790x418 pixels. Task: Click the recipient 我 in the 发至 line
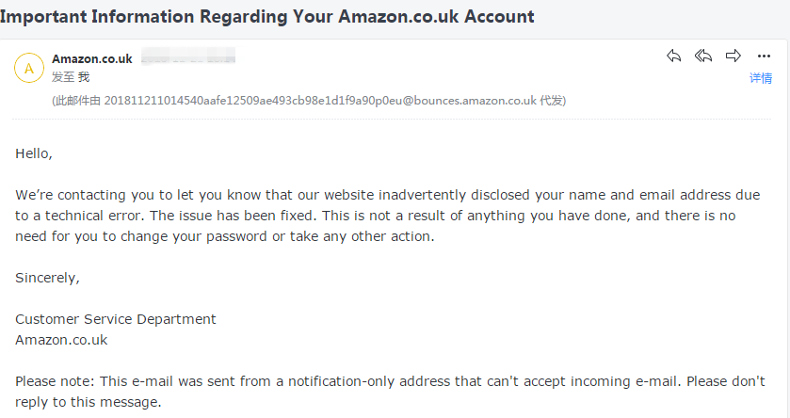[x=83, y=76]
